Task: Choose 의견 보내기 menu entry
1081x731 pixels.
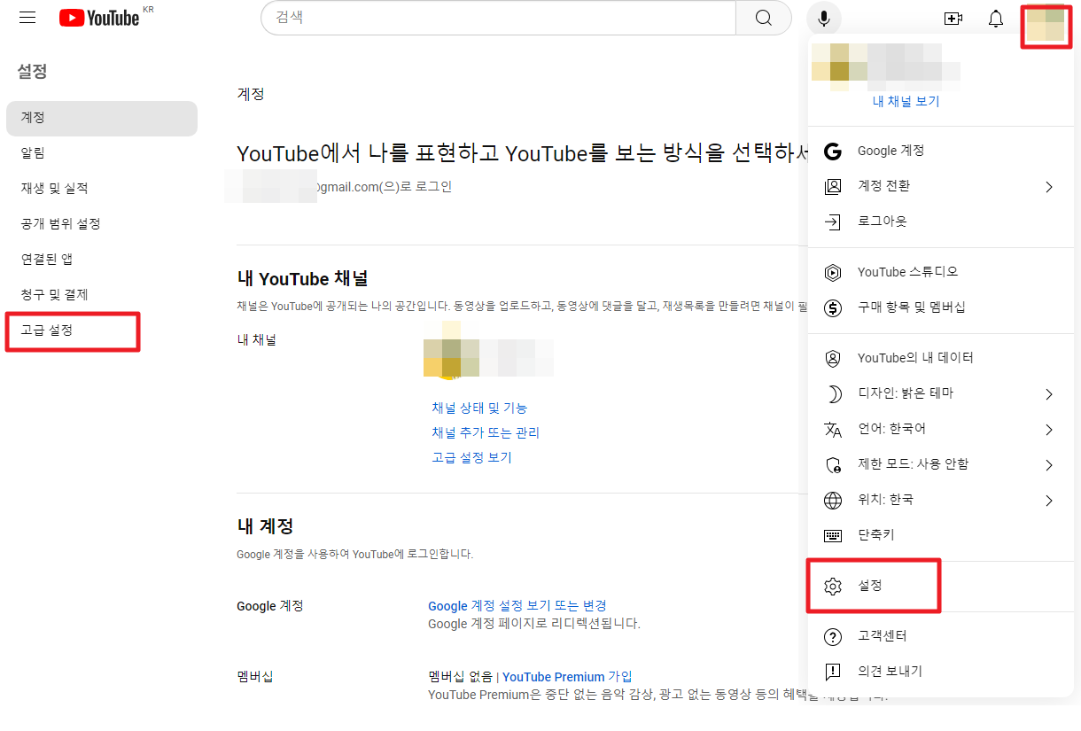Action: (x=941, y=672)
